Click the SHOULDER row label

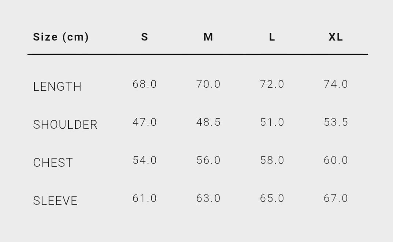click(x=65, y=125)
